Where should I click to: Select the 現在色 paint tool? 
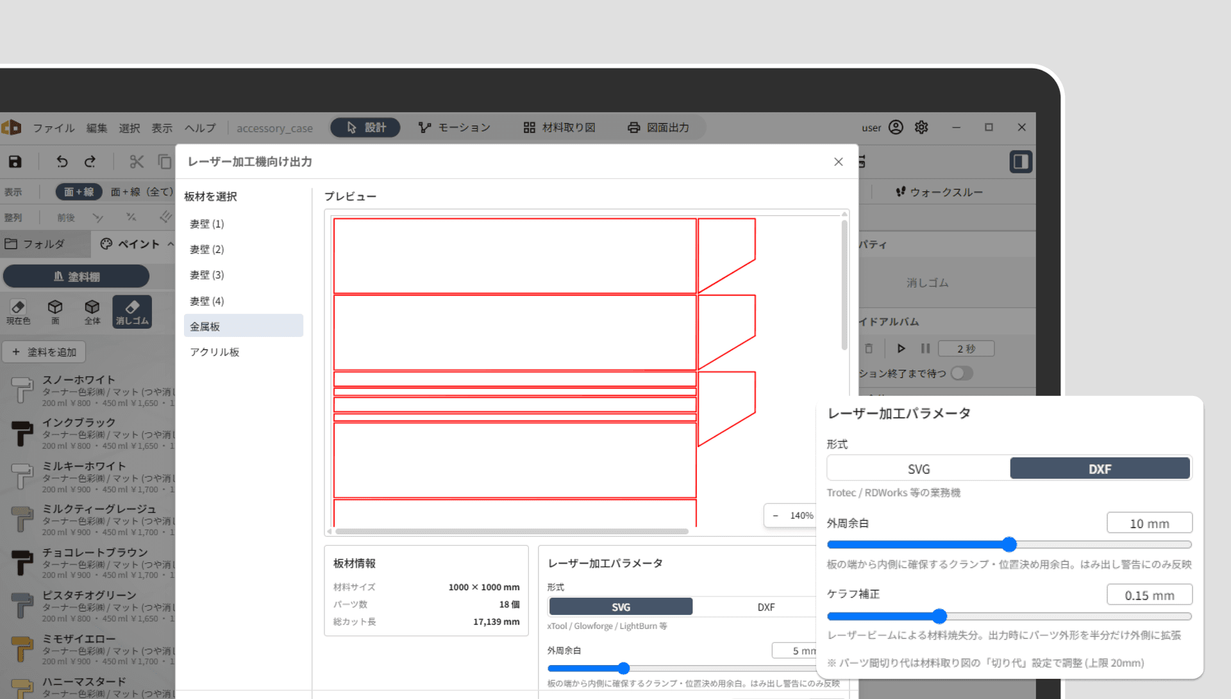(18, 312)
